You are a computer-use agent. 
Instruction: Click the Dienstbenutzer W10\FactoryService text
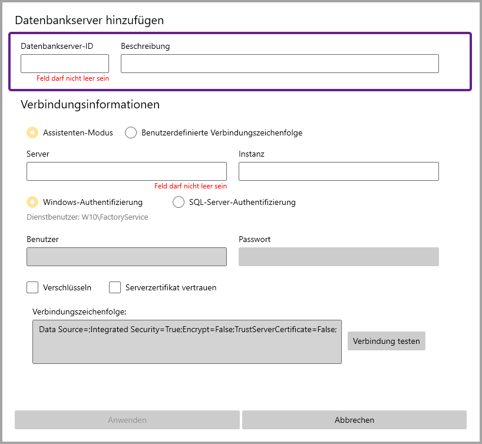point(87,217)
